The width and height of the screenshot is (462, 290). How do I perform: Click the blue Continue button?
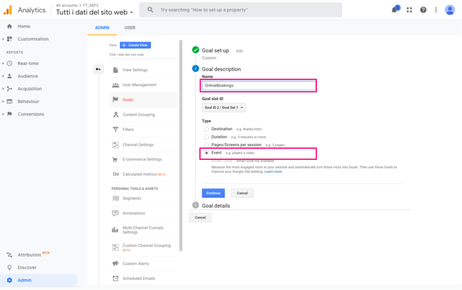213,193
